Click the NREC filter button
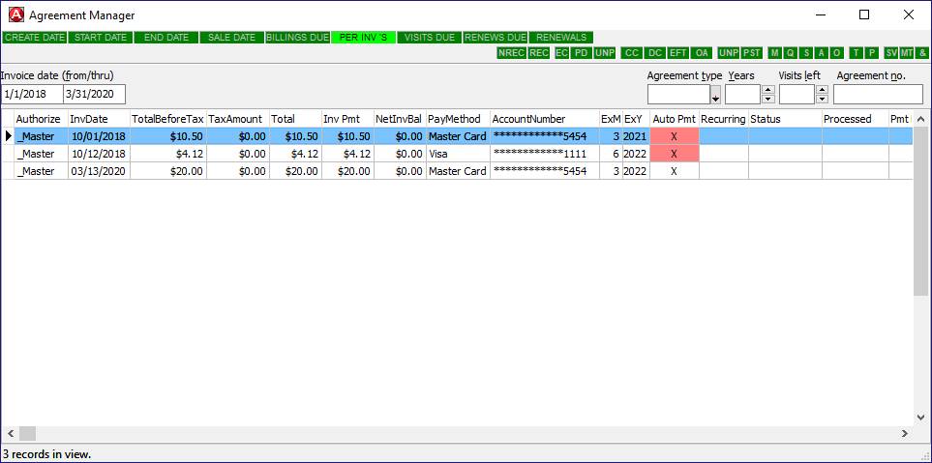Image resolution: width=932 pixels, height=463 pixels. pos(511,53)
